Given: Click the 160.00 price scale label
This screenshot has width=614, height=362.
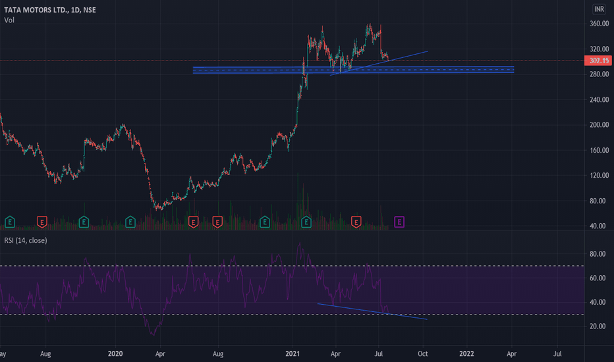Looking at the screenshot, I should [599, 150].
